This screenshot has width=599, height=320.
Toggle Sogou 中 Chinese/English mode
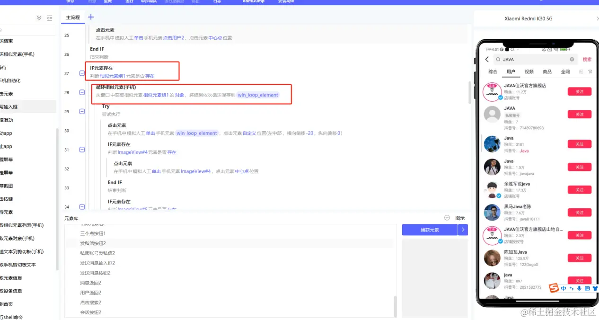(x=564, y=288)
